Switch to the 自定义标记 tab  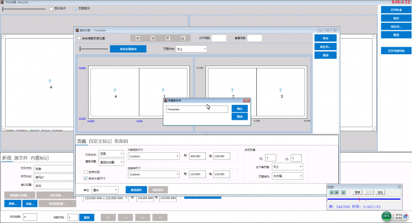100,141
